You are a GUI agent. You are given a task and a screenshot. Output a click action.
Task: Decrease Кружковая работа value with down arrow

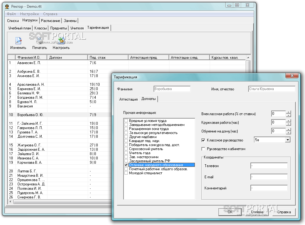[289, 124]
